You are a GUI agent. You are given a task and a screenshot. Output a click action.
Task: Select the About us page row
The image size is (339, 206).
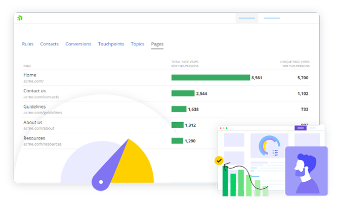[x=33, y=122]
